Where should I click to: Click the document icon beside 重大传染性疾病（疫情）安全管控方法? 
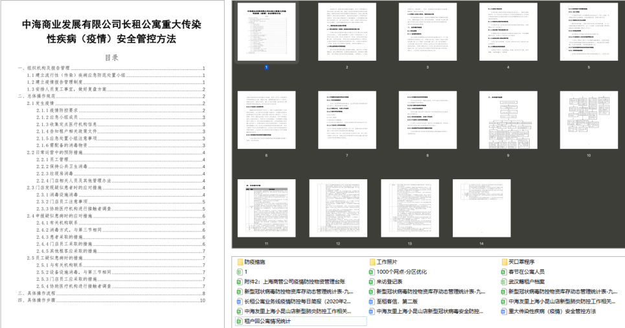[x=505, y=312]
